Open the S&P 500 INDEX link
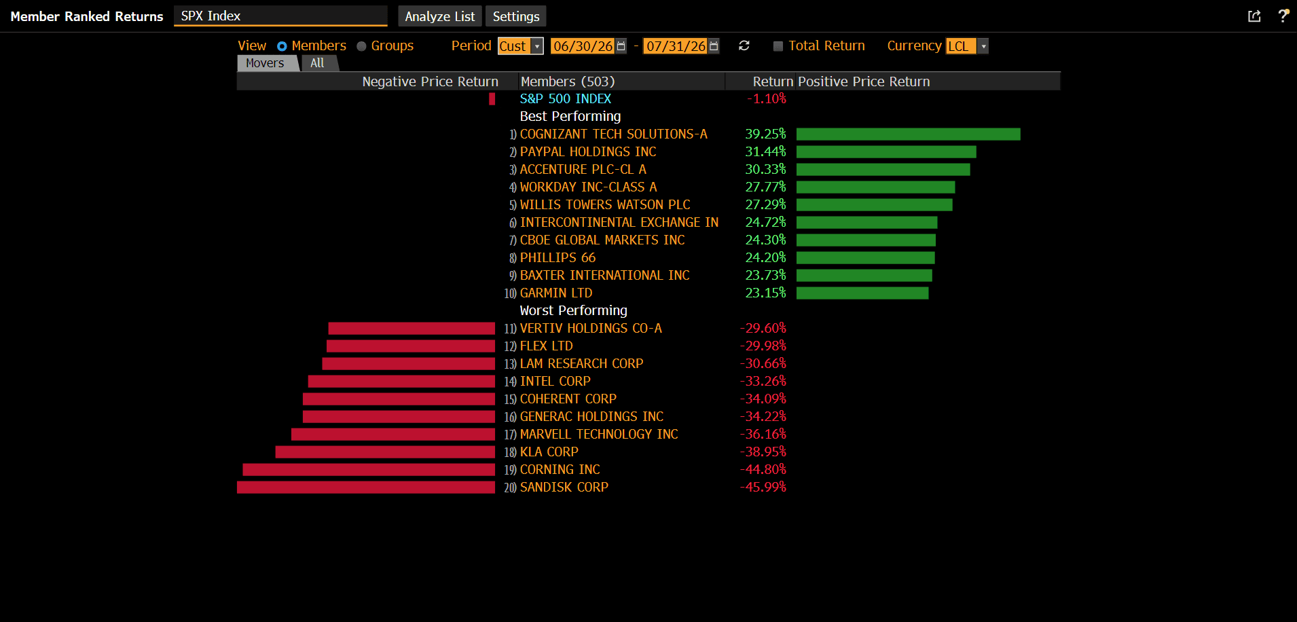This screenshot has width=1297, height=622. [566, 98]
